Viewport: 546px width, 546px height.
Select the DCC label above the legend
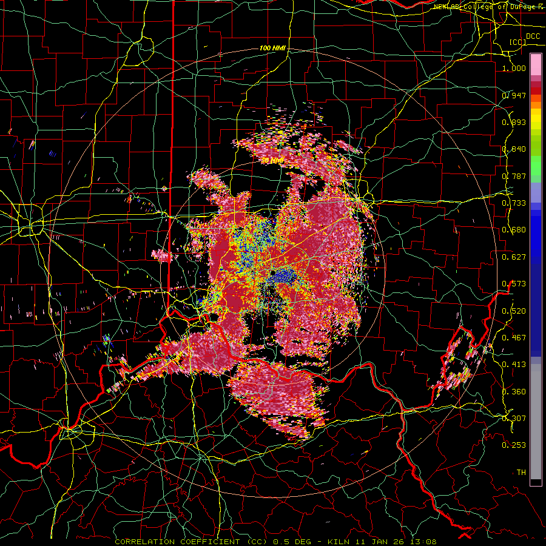click(533, 36)
